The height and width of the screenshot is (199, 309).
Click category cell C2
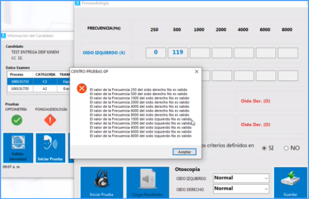coord(45,82)
